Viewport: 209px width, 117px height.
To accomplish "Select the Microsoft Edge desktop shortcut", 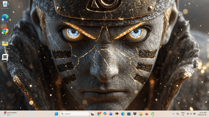I will coord(5,19).
